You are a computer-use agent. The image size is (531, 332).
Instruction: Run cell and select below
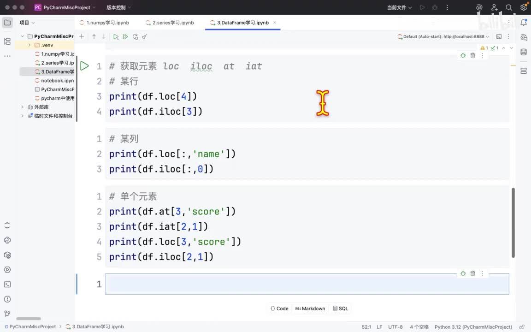[116, 36]
